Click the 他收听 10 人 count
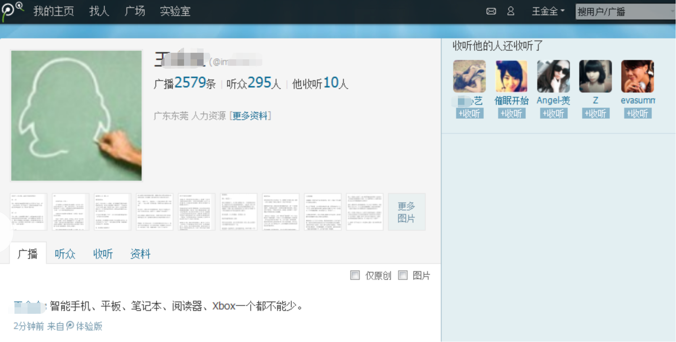Image resolution: width=676 pixels, height=342 pixels. [320, 83]
